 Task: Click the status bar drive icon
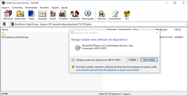[3, 94]
